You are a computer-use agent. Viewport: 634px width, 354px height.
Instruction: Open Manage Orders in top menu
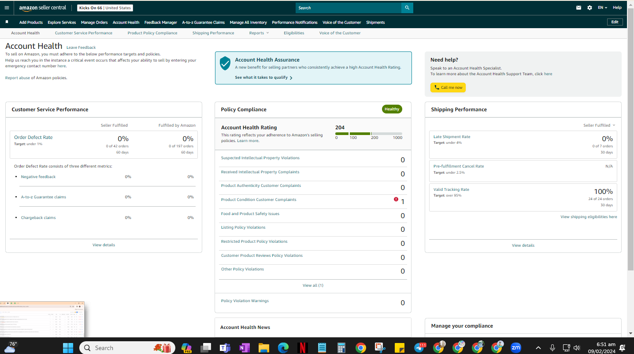pos(94,22)
